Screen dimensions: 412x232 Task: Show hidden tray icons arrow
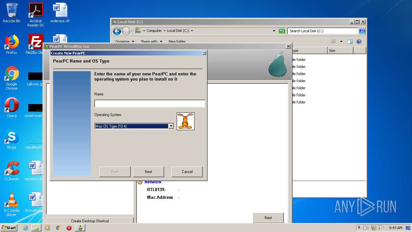coord(359,228)
